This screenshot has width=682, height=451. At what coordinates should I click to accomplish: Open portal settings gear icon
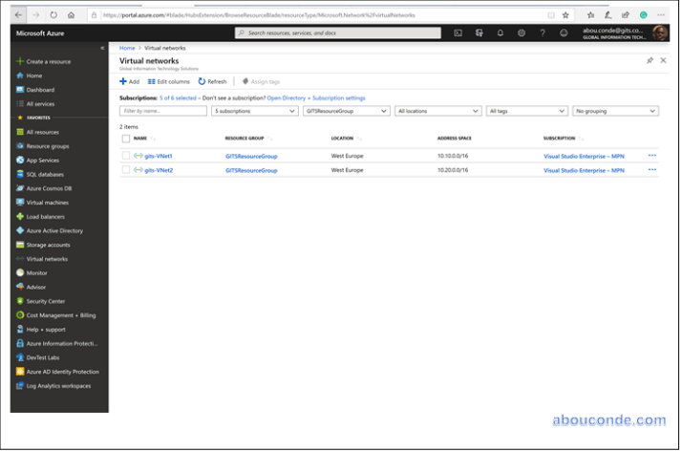[522, 32]
